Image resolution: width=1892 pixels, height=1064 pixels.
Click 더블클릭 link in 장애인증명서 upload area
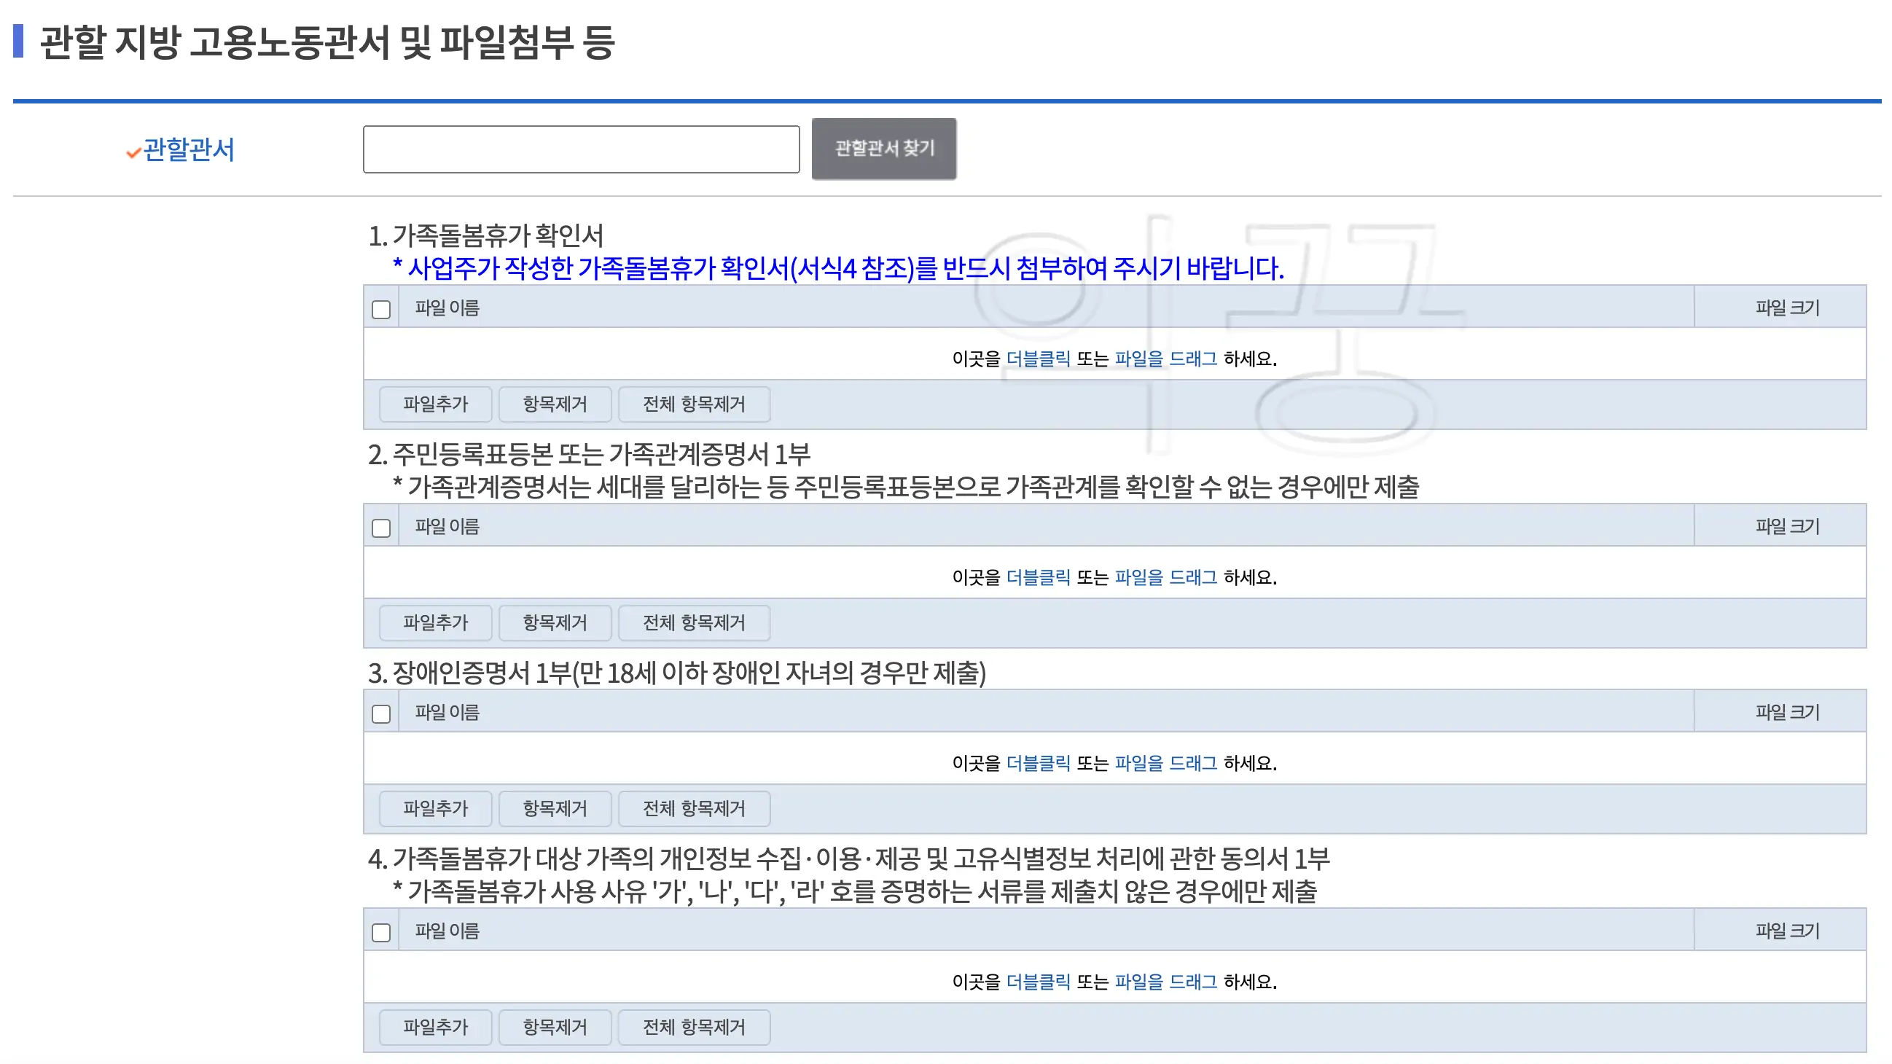[1040, 764]
